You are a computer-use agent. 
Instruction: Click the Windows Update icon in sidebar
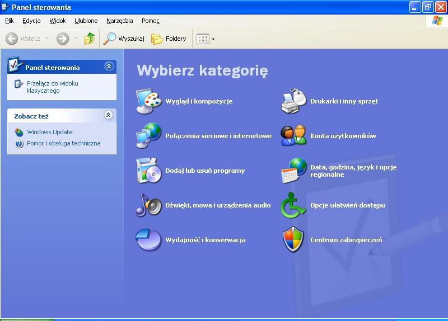click(x=19, y=132)
